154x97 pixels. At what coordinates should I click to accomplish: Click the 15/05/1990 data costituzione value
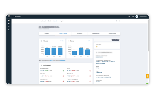[x=103, y=77]
